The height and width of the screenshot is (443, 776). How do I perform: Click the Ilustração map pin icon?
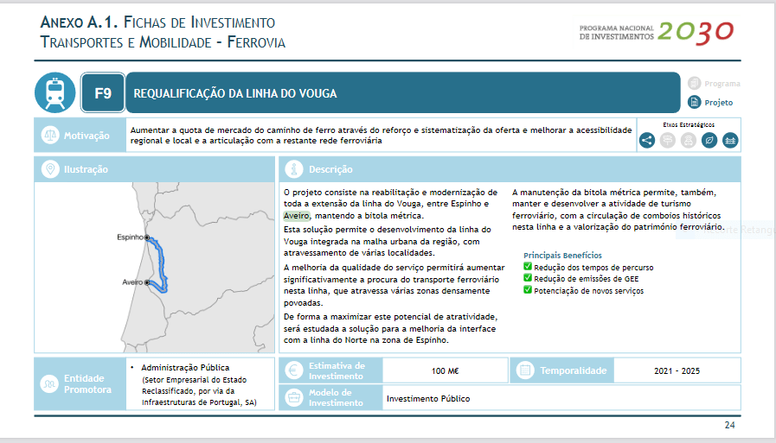[49, 169]
